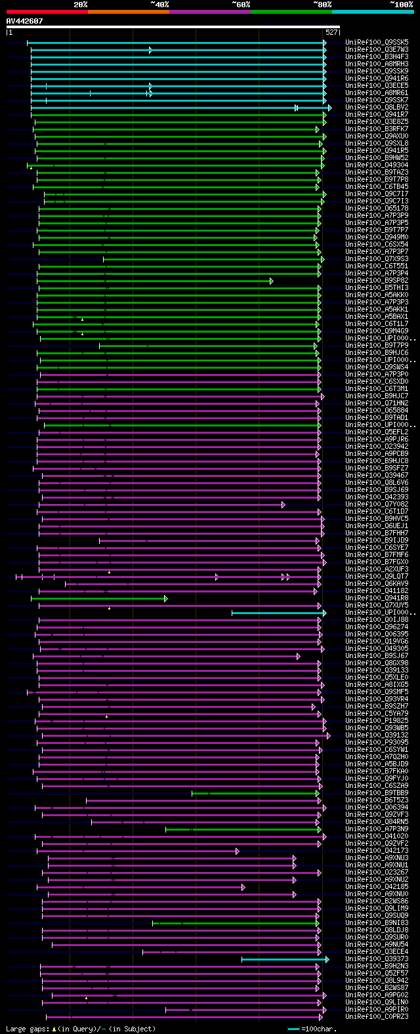Select label UniRef100_B3RFK7
This screenshot has width=420, height=1034.
377,129
